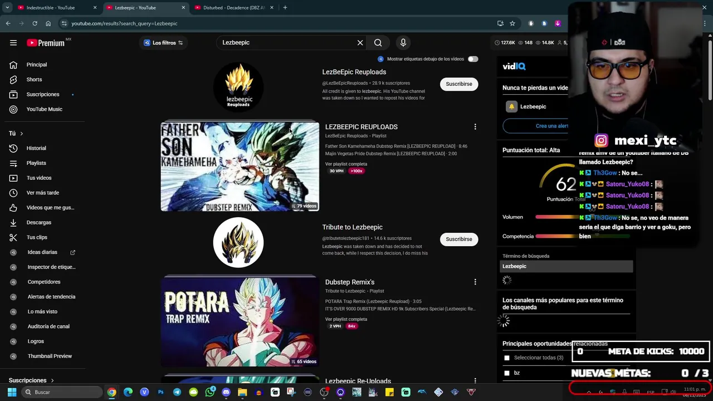The width and height of the screenshot is (713, 401).
Task: Open WhatsApp from the taskbar
Action: coord(209,392)
